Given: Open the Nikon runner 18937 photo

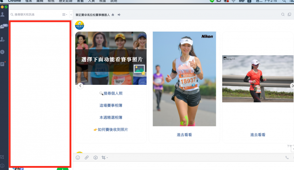Looking at the screenshot, I should click(x=184, y=79).
